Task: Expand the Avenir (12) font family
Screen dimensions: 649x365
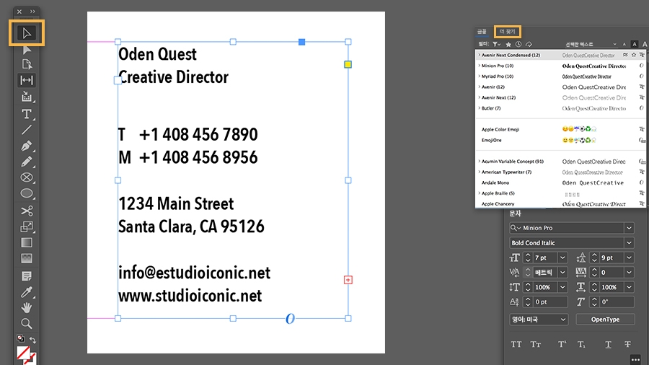Action: [x=480, y=87]
